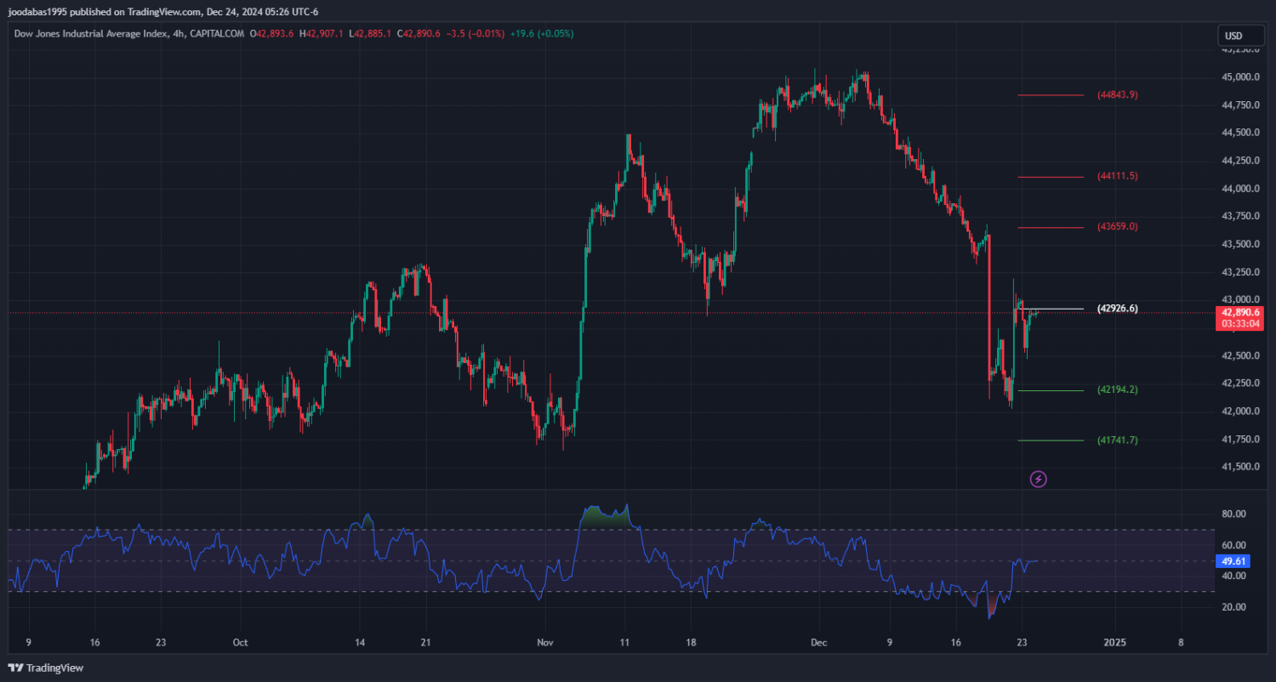Screen dimensions: 1276x682
Task: Click the blue RSI value label 49.61
Action: point(1233,561)
